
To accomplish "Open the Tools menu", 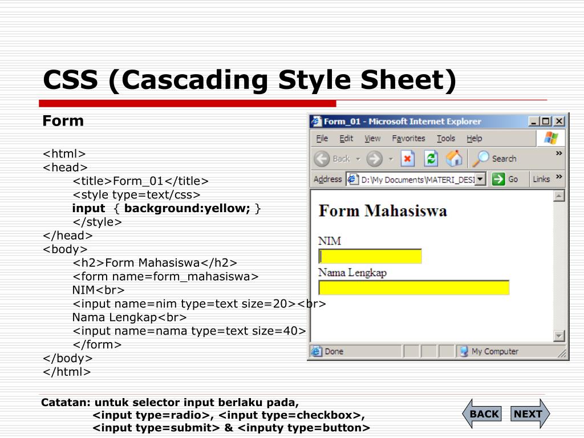I will [x=446, y=138].
